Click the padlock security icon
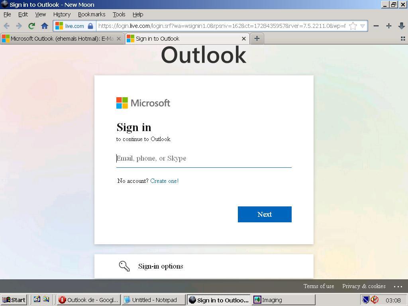This screenshot has height=306, width=408. (x=90, y=26)
